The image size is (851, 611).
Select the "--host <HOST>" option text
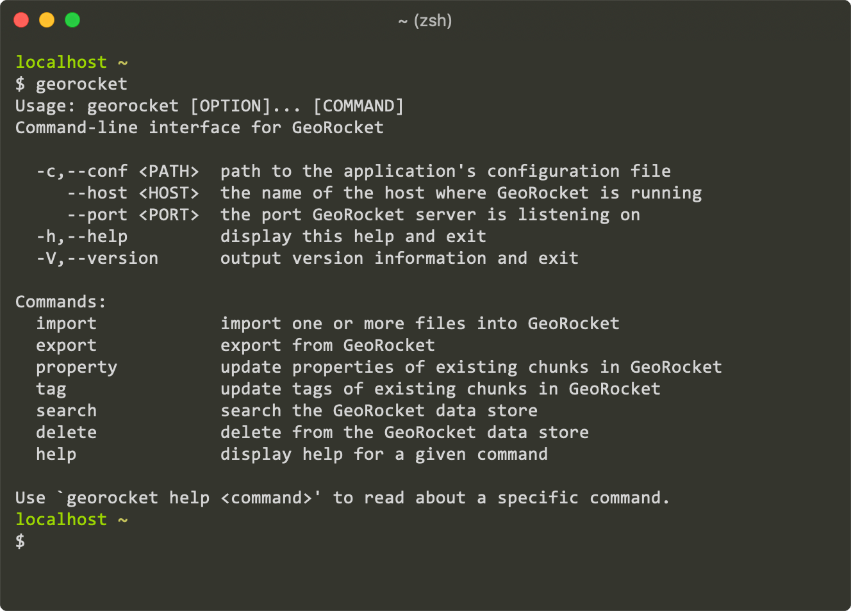[133, 193]
